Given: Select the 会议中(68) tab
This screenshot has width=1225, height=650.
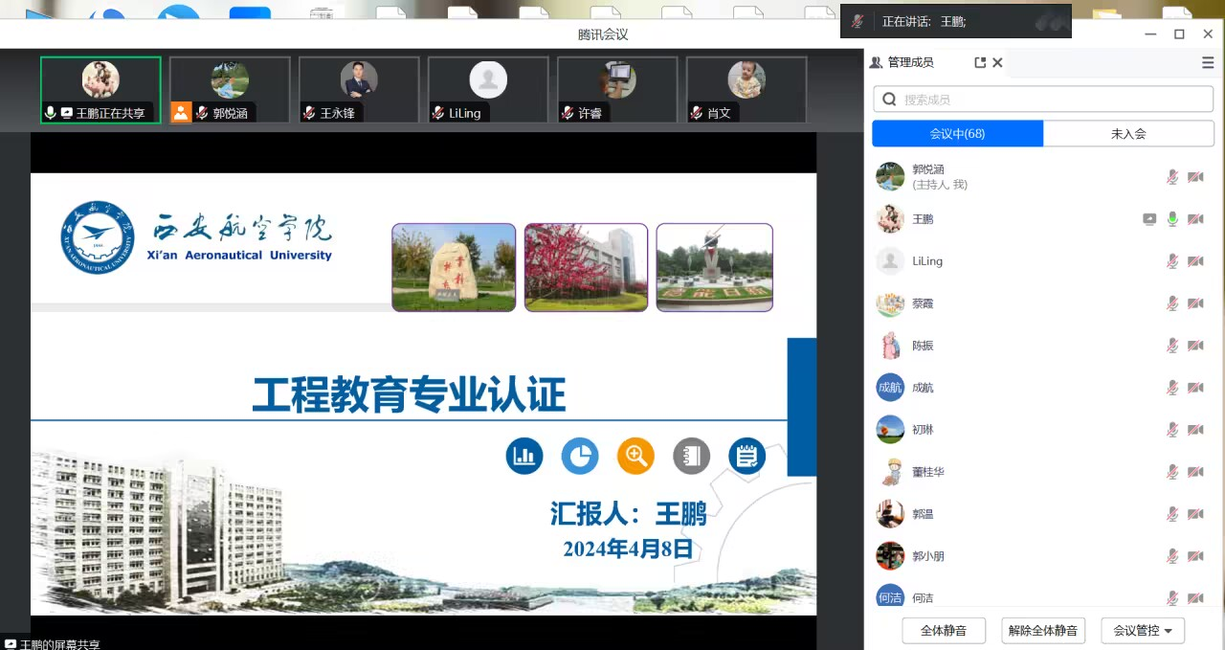Looking at the screenshot, I should [957, 134].
